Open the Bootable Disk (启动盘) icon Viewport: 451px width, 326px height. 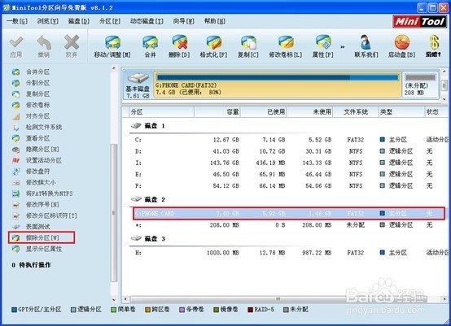click(x=402, y=43)
